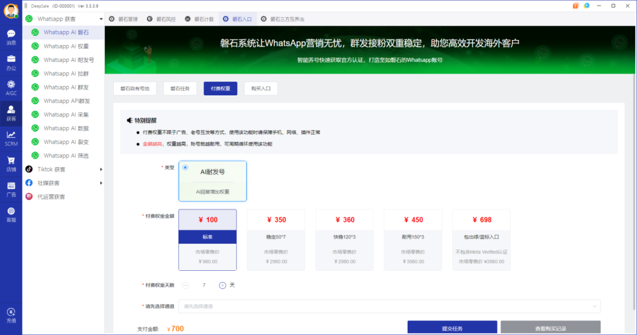Click the orange T icon in title bar
This screenshot has height=335, width=637.
tap(576, 6)
